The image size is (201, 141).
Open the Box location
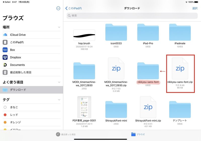31,50
